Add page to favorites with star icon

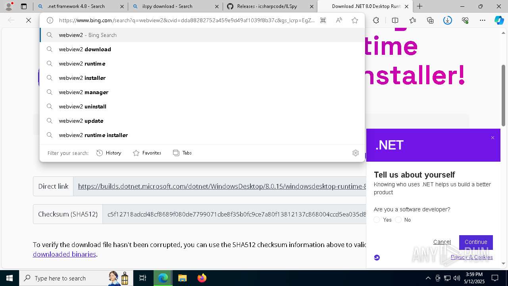[355, 20]
